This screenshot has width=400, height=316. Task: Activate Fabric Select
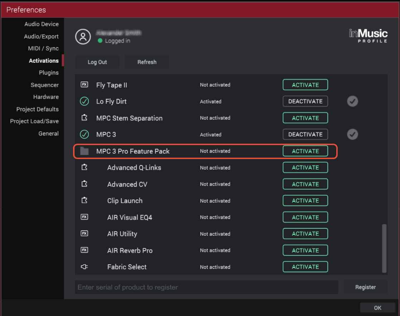305,267
